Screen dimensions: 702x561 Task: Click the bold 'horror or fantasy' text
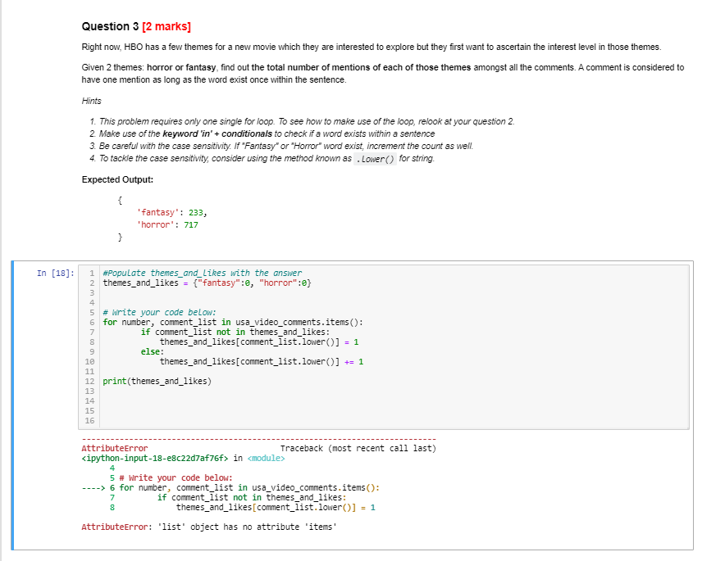point(181,67)
